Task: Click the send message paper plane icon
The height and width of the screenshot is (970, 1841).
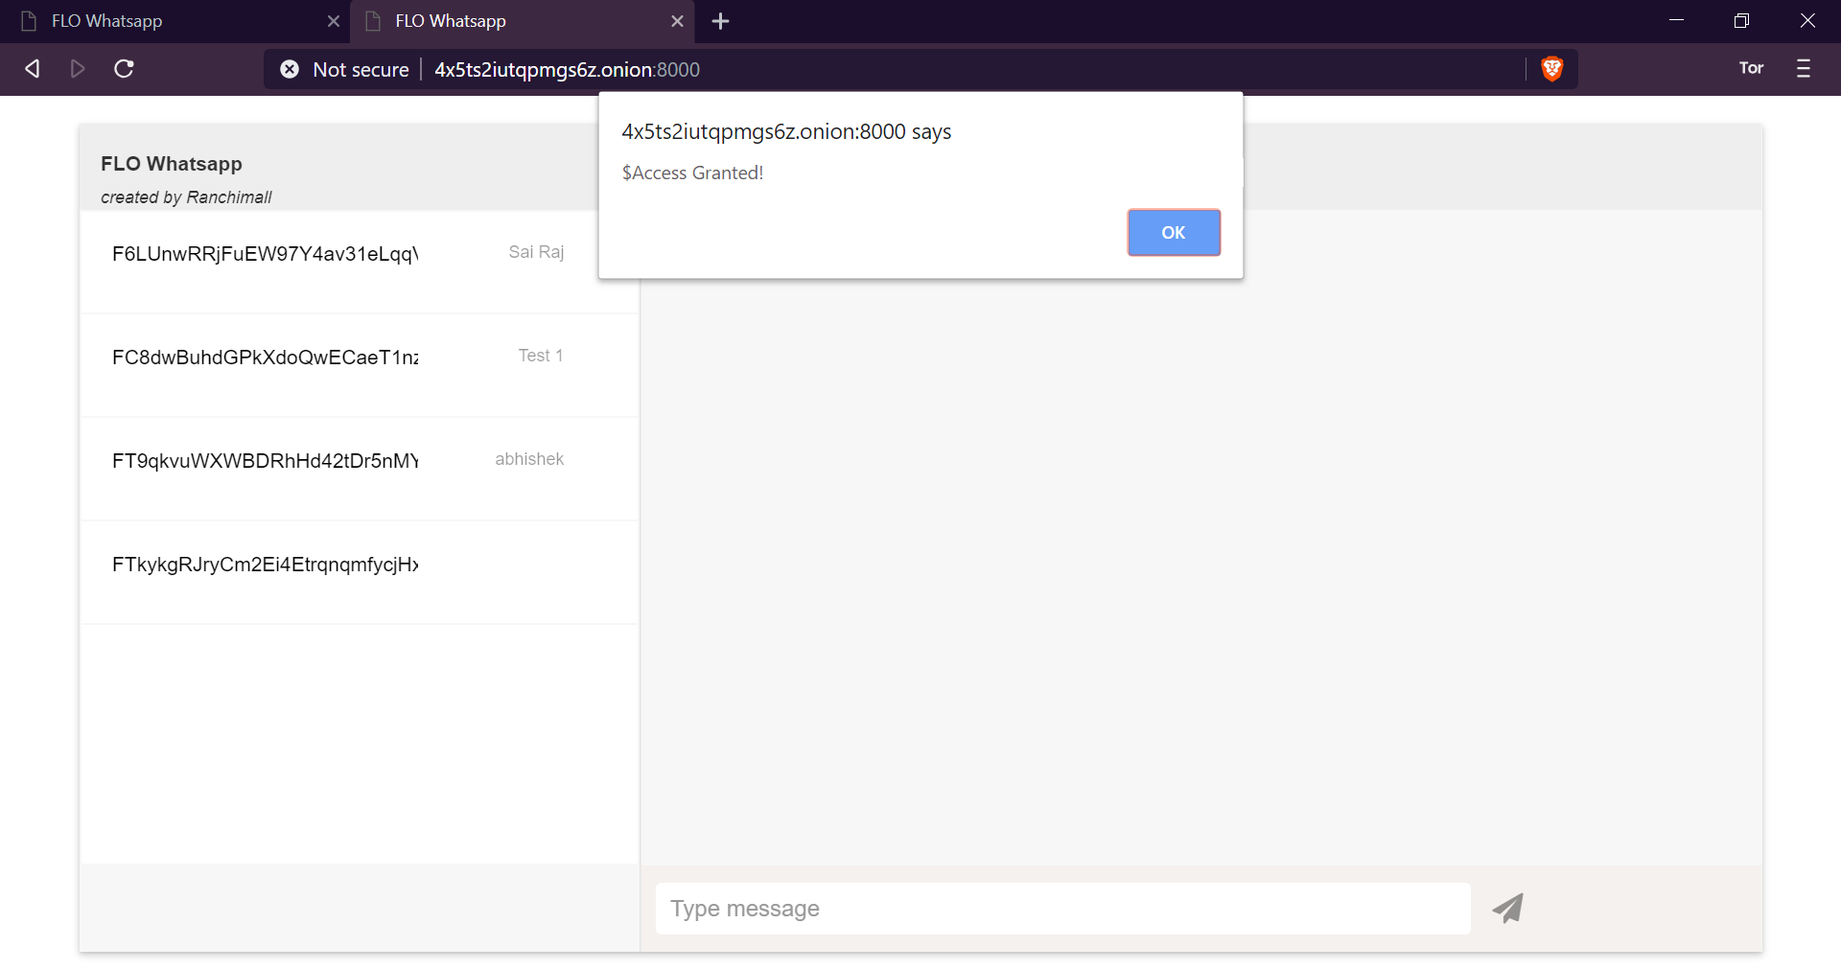Action: pos(1507,908)
